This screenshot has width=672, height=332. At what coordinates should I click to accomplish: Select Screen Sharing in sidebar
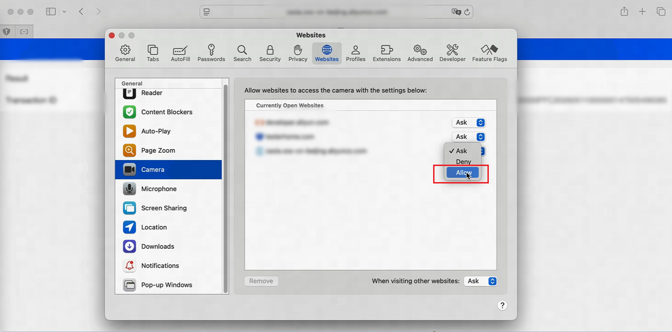pyautogui.click(x=168, y=208)
